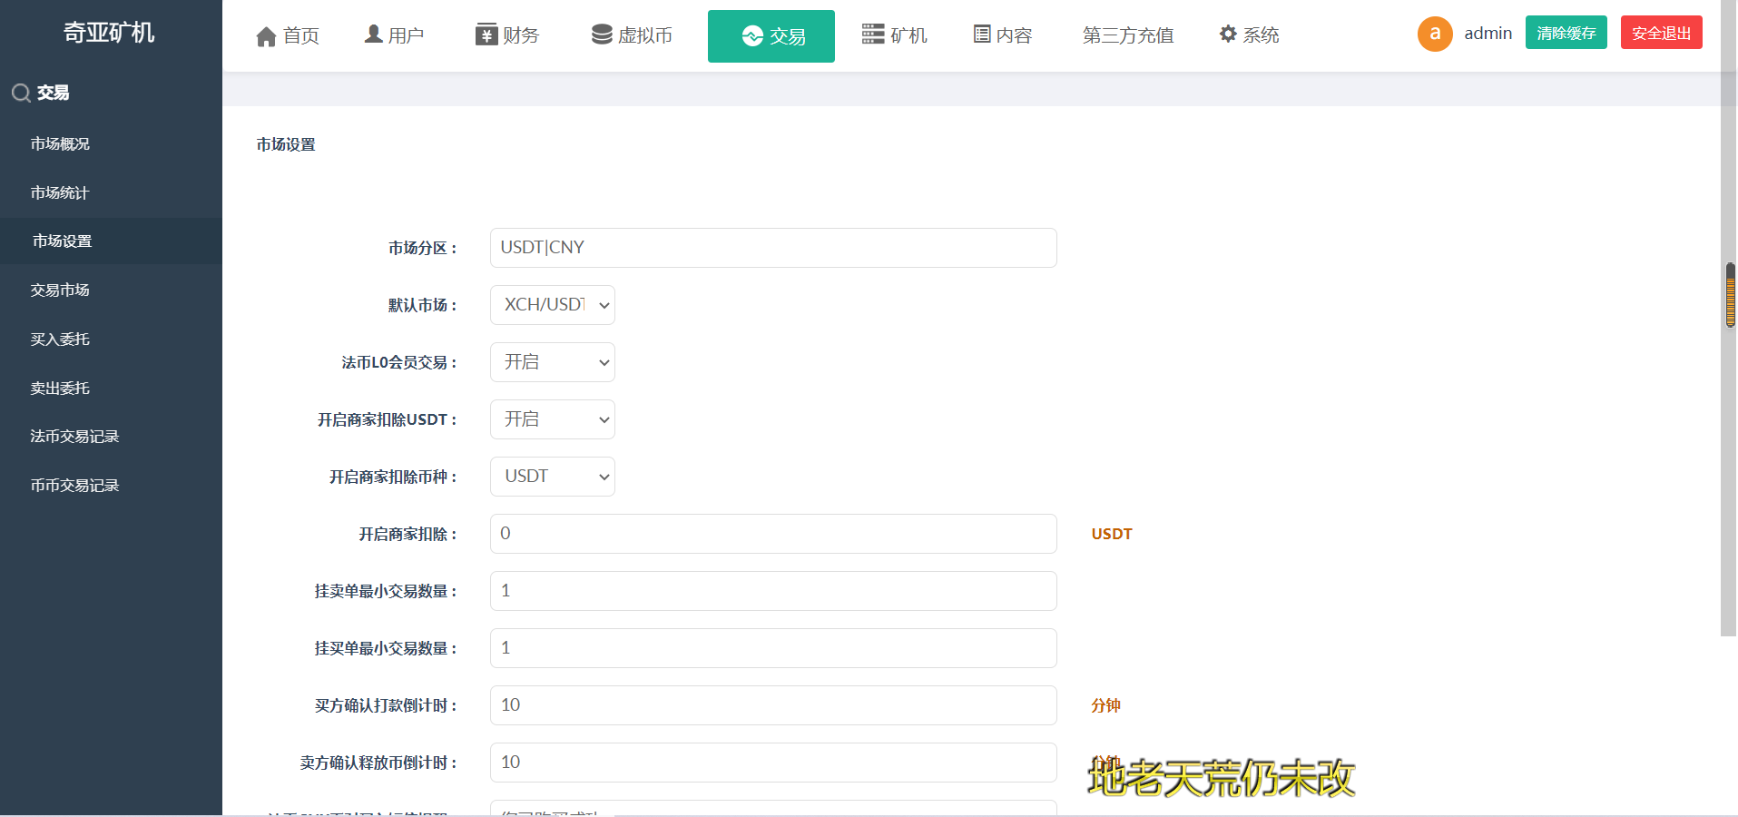Click the miner server rack icon
This screenshot has width=1738, height=817.
[873, 34]
